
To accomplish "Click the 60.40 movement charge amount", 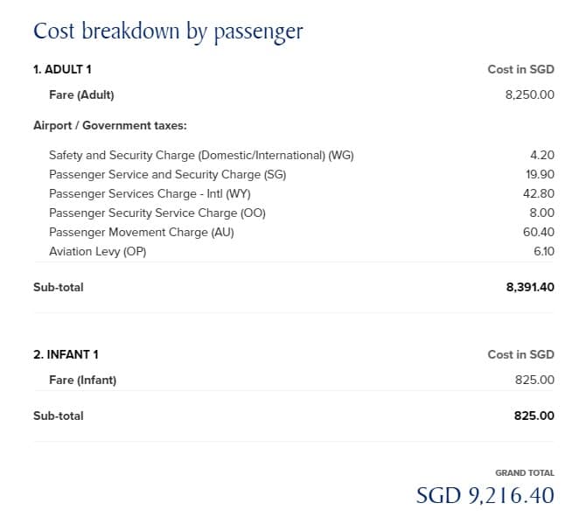I will coord(538,232).
